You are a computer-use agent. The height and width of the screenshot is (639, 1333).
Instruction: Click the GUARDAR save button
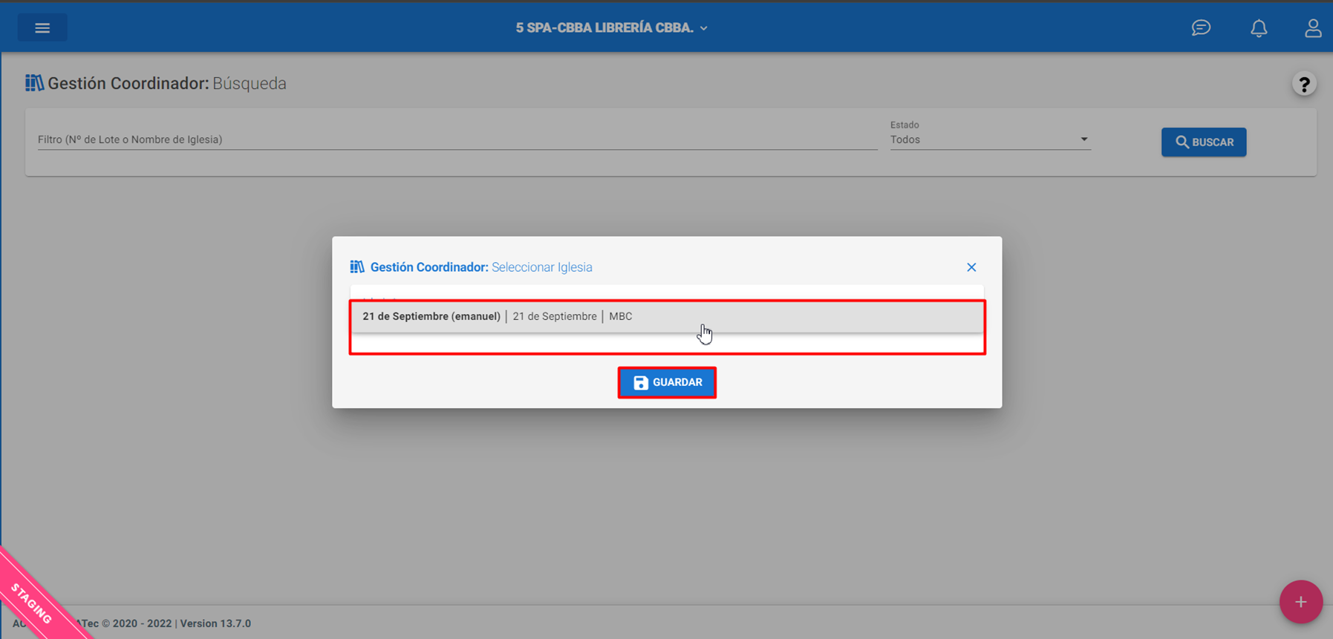click(667, 382)
